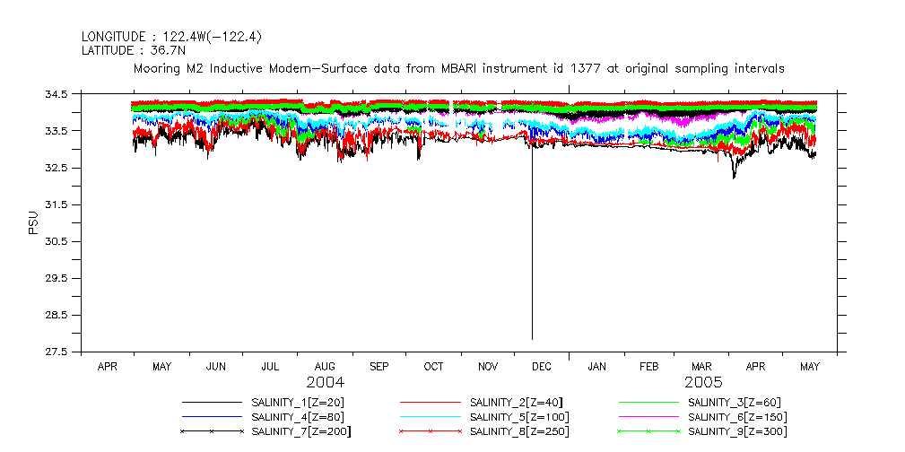Click the 34.5 y-axis tick value
The height and width of the screenshot is (452, 905).
pos(56,94)
